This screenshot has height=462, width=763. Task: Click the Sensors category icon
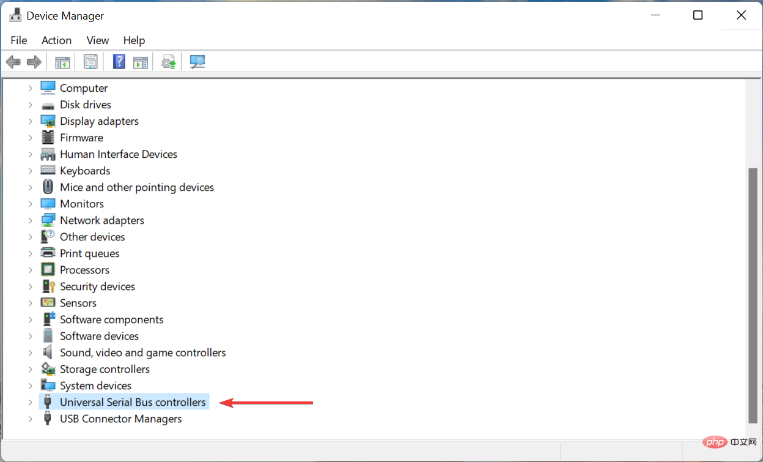click(48, 303)
